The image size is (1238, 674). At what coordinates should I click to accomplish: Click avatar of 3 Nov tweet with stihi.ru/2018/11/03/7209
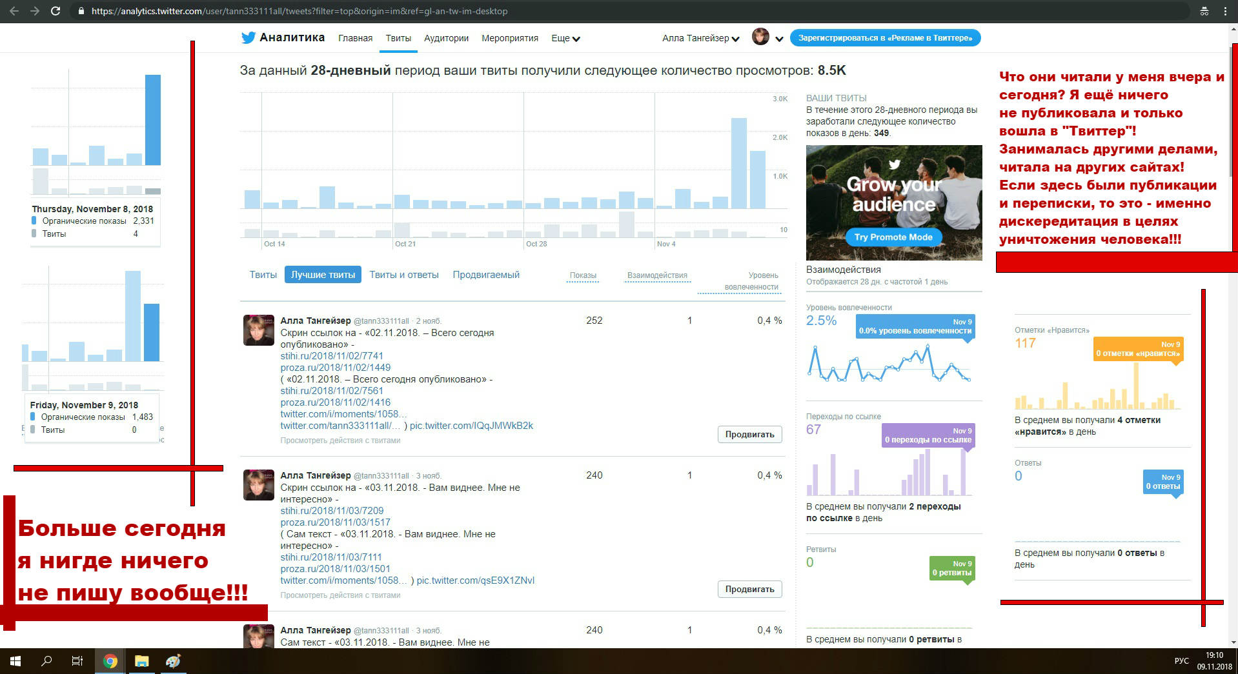258,485
